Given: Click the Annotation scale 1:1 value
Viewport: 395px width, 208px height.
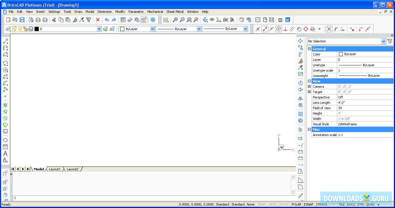Looking at the screenshot, I should pos(365,135).
